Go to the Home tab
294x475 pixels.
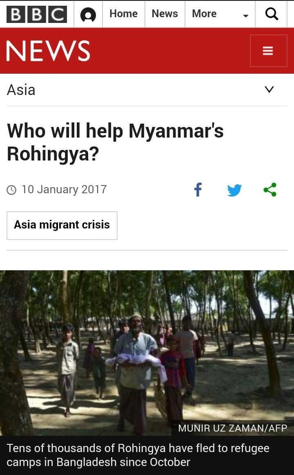tap(123, 14)
